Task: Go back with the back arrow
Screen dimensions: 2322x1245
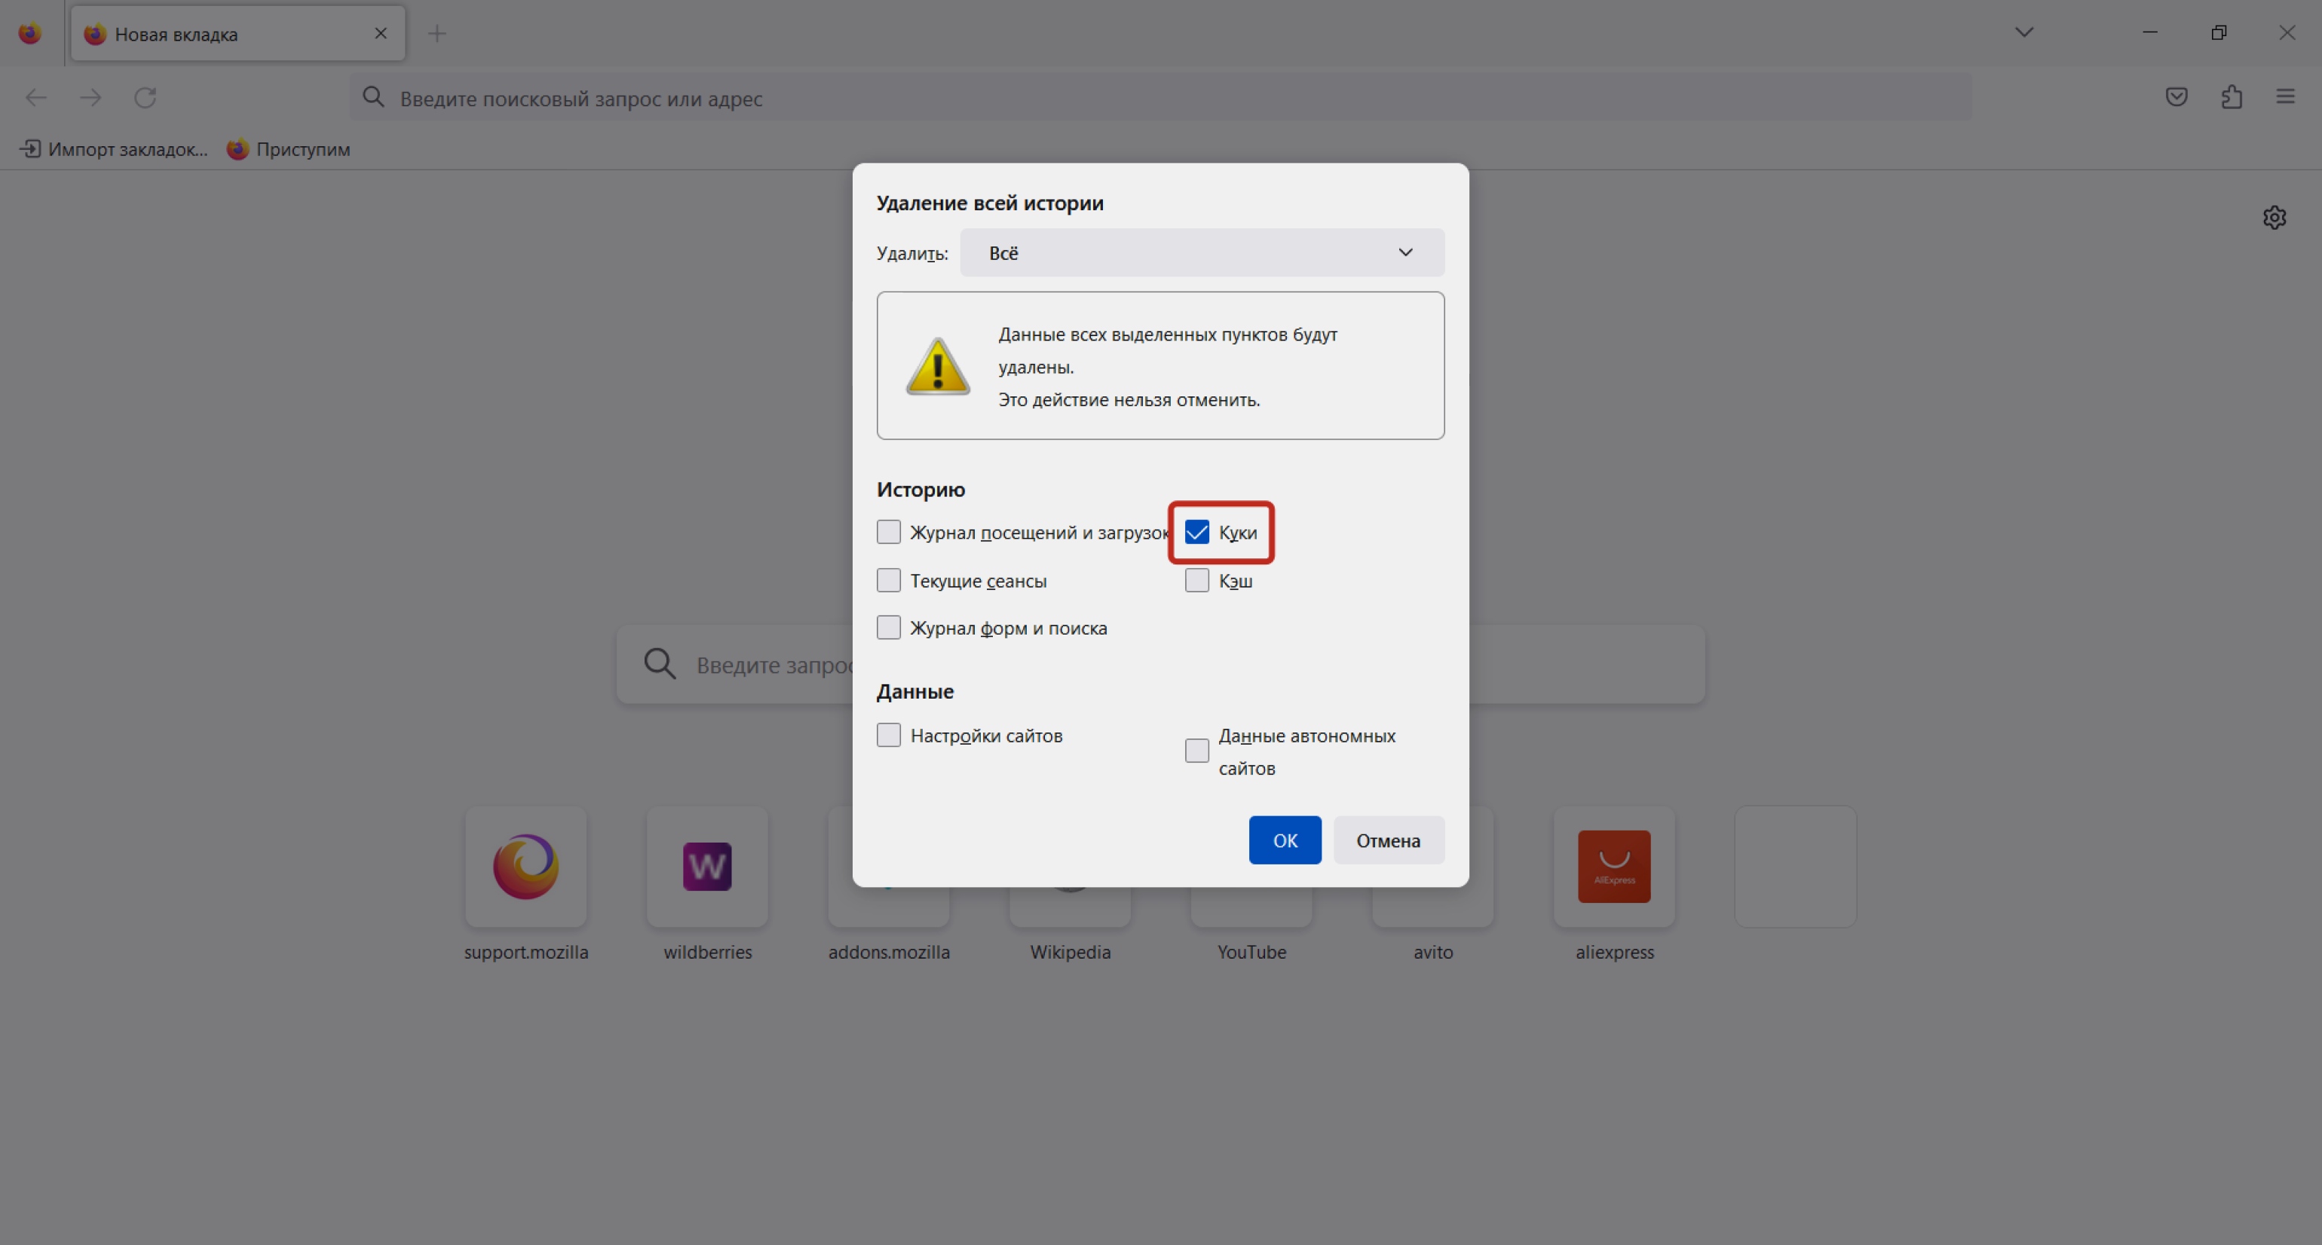Action: (36, 97)
